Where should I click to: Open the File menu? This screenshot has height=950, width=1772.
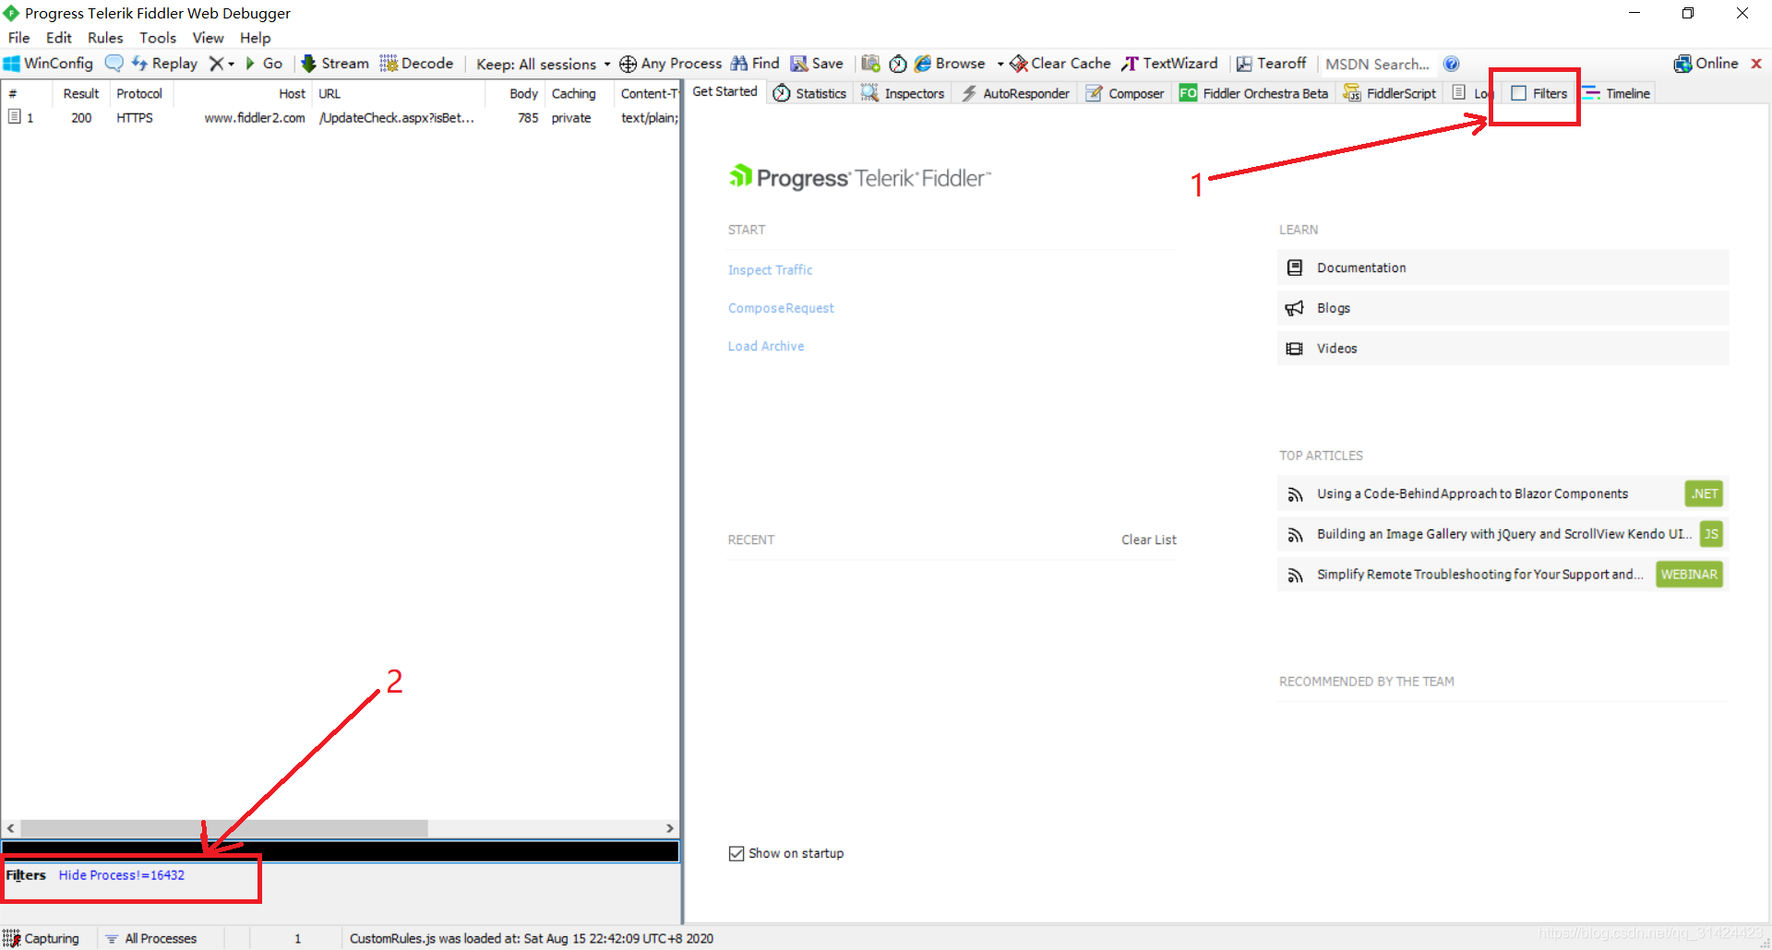pyautogui.click(x=19, y=38)
